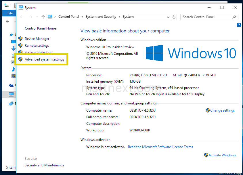Click the This PC icon in Explorer sidebar
Screen dimensions: 243x175
click(x=12, y=94)
